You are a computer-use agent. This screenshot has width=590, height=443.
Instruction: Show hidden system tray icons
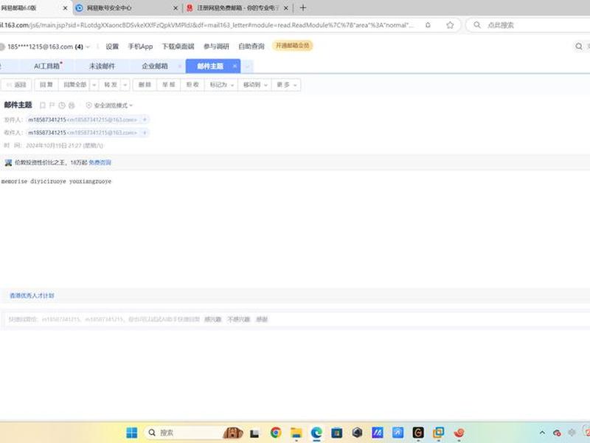coord(542,433)
